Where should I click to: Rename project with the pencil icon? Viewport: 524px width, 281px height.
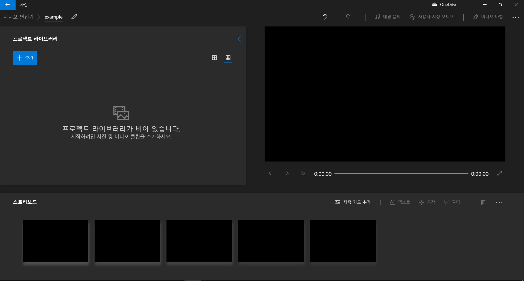(x=74, y=17)
